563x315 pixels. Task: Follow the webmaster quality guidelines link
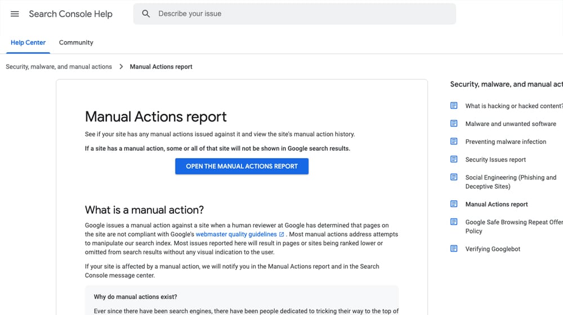tap(236, 234)
